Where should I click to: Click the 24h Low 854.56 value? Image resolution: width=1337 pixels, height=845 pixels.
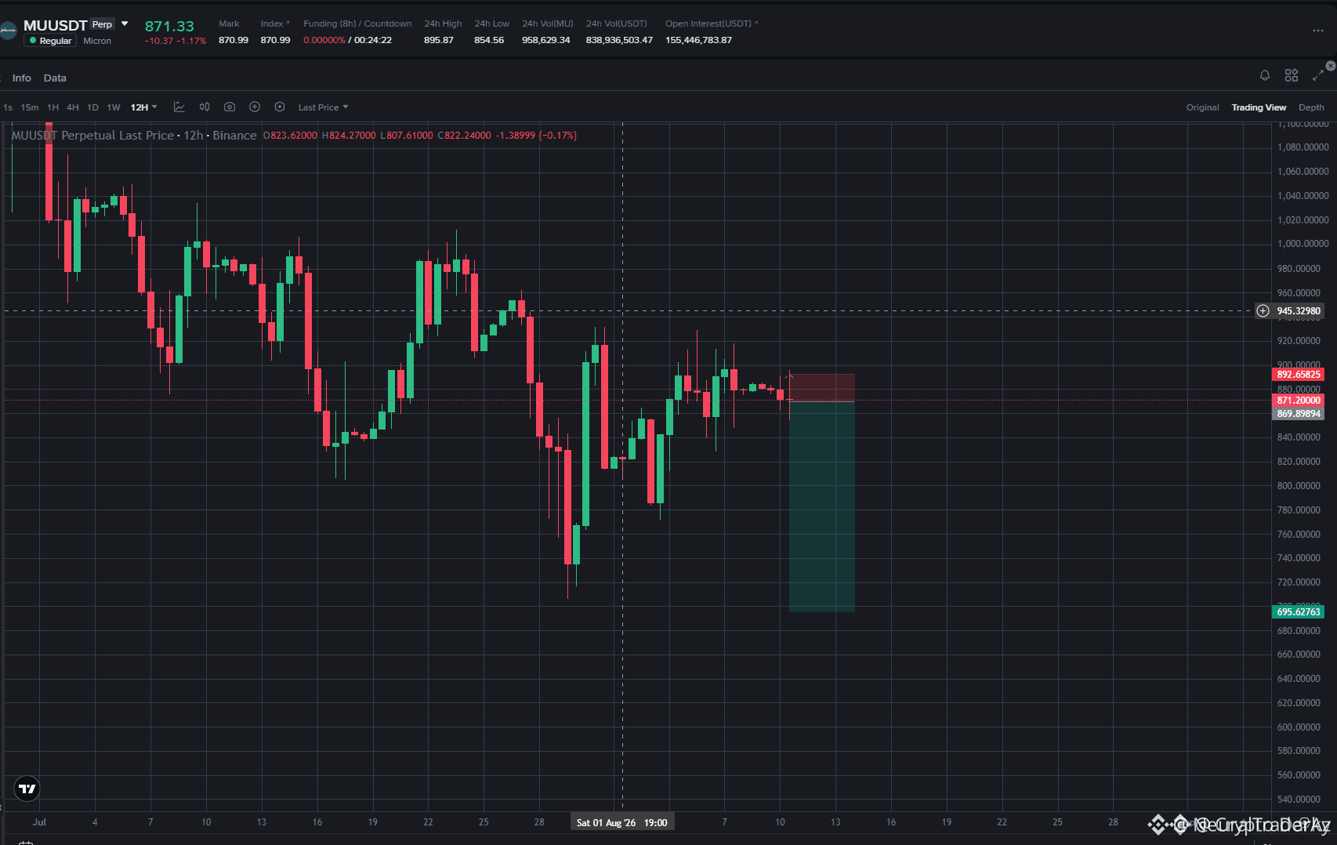tap(489, 40)
